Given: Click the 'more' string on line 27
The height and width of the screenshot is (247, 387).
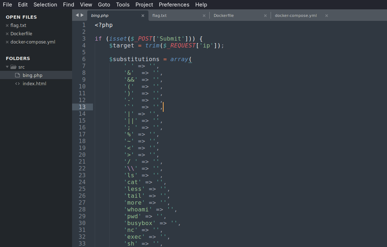Looking at the screenshot, I should (x=134, y=203).
